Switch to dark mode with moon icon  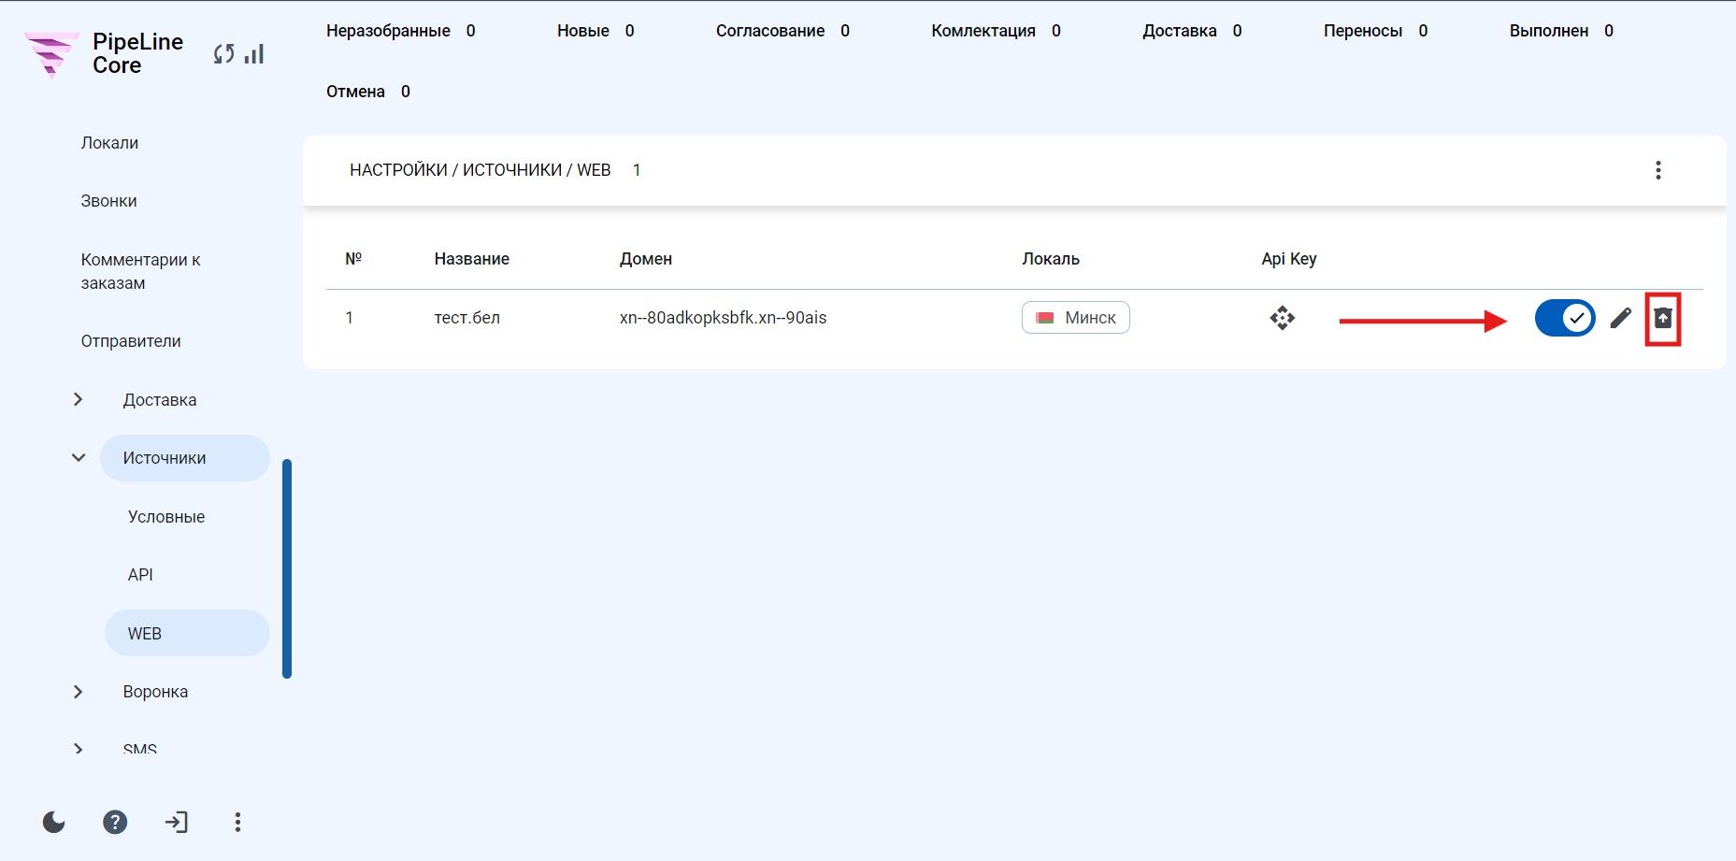(x=54, y=822)
